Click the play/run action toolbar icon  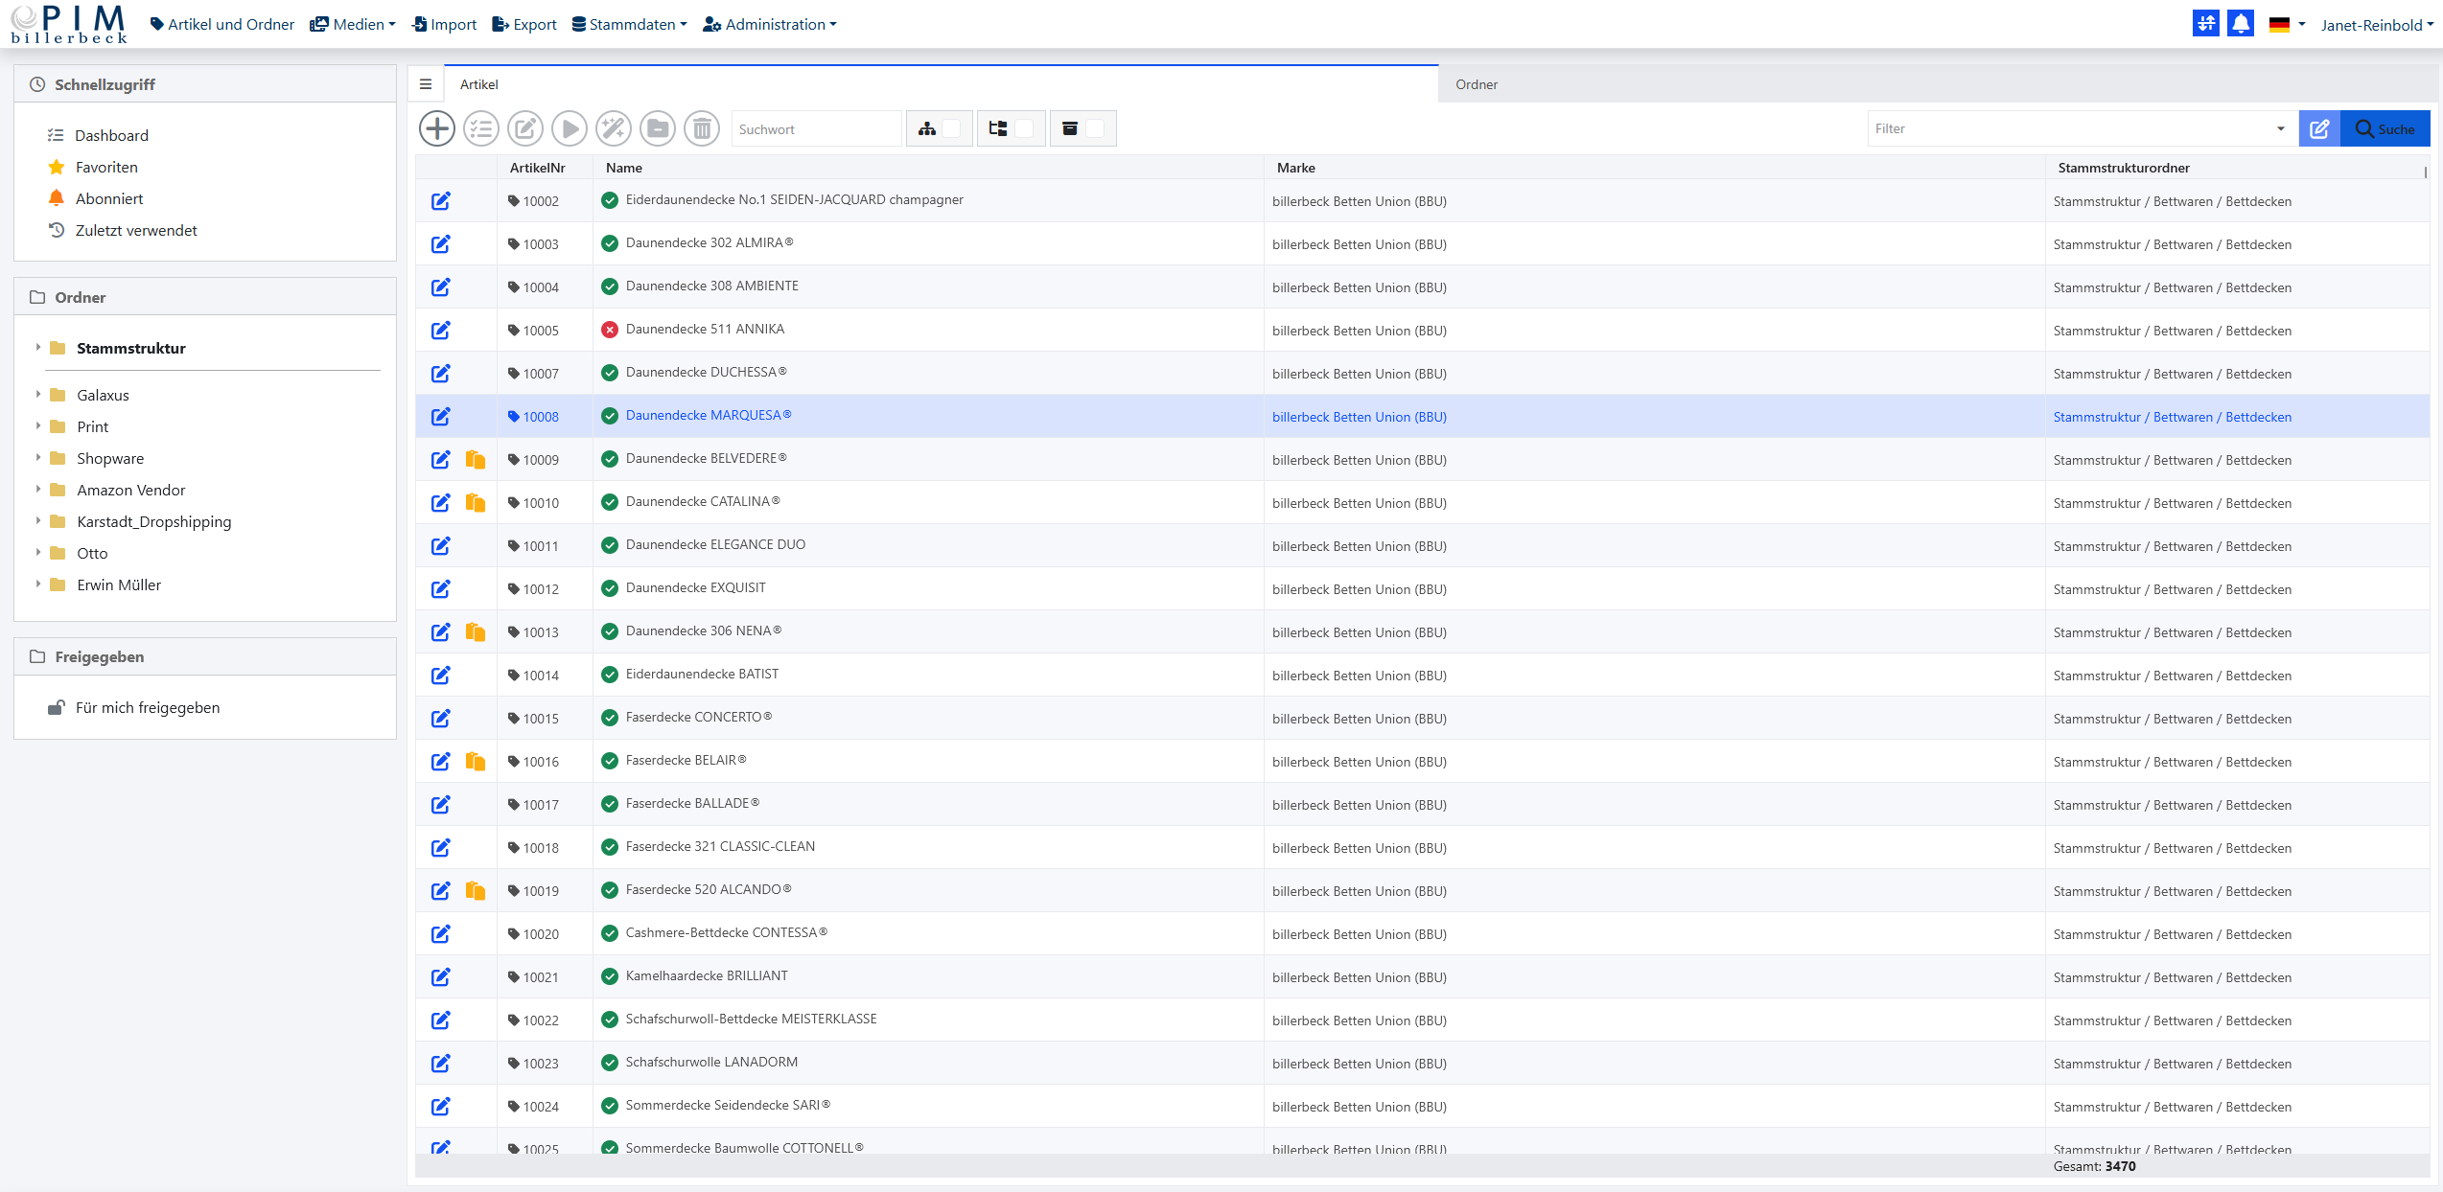click(570, 128)
